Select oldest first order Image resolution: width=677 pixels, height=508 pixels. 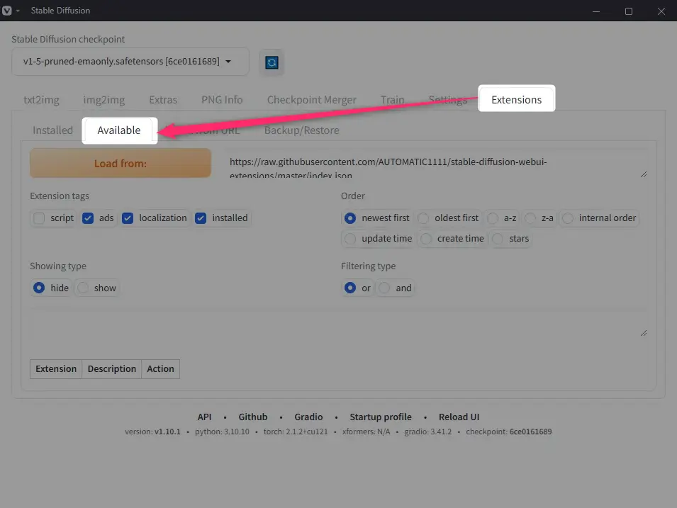[x=423, y=218]
